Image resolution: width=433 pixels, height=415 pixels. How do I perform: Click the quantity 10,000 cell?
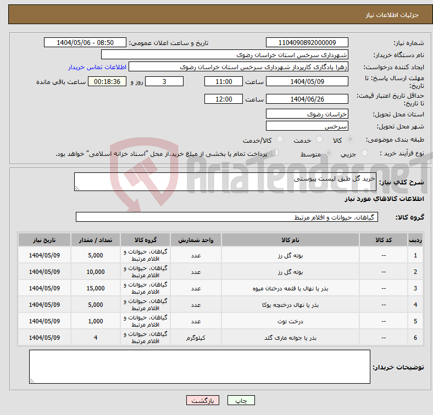click(96, 272)
